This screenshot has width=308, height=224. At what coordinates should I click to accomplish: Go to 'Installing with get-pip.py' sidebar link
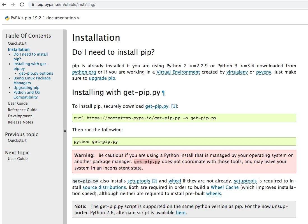(x=31, y=66)
